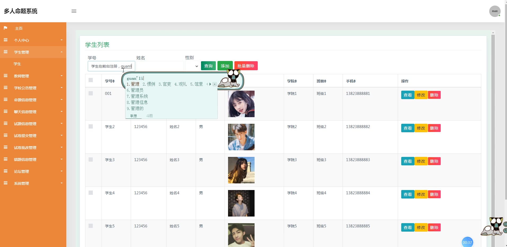
Task: Sort the table by 学号 column
Action: 110,81
